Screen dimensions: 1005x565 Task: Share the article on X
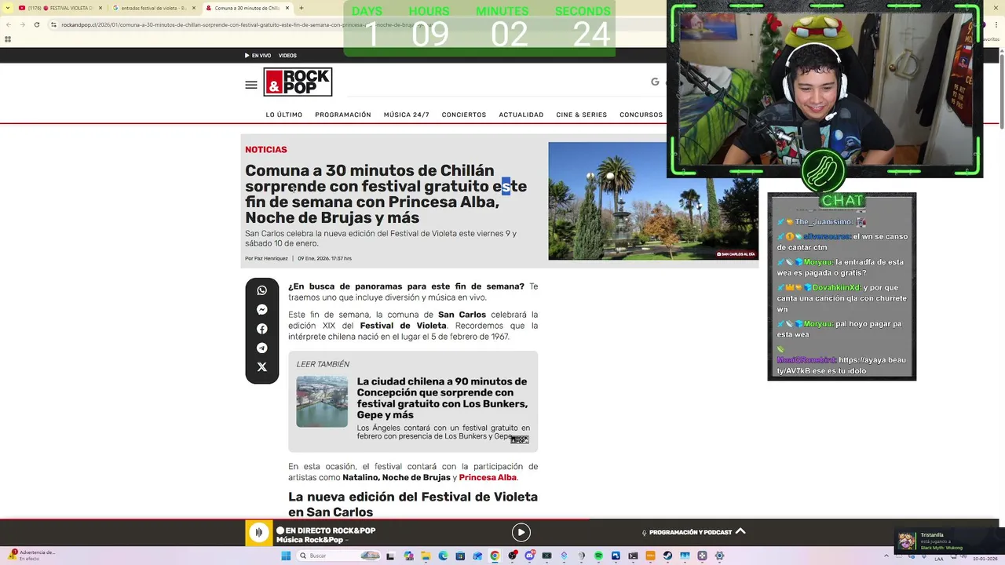pos(262,367)
